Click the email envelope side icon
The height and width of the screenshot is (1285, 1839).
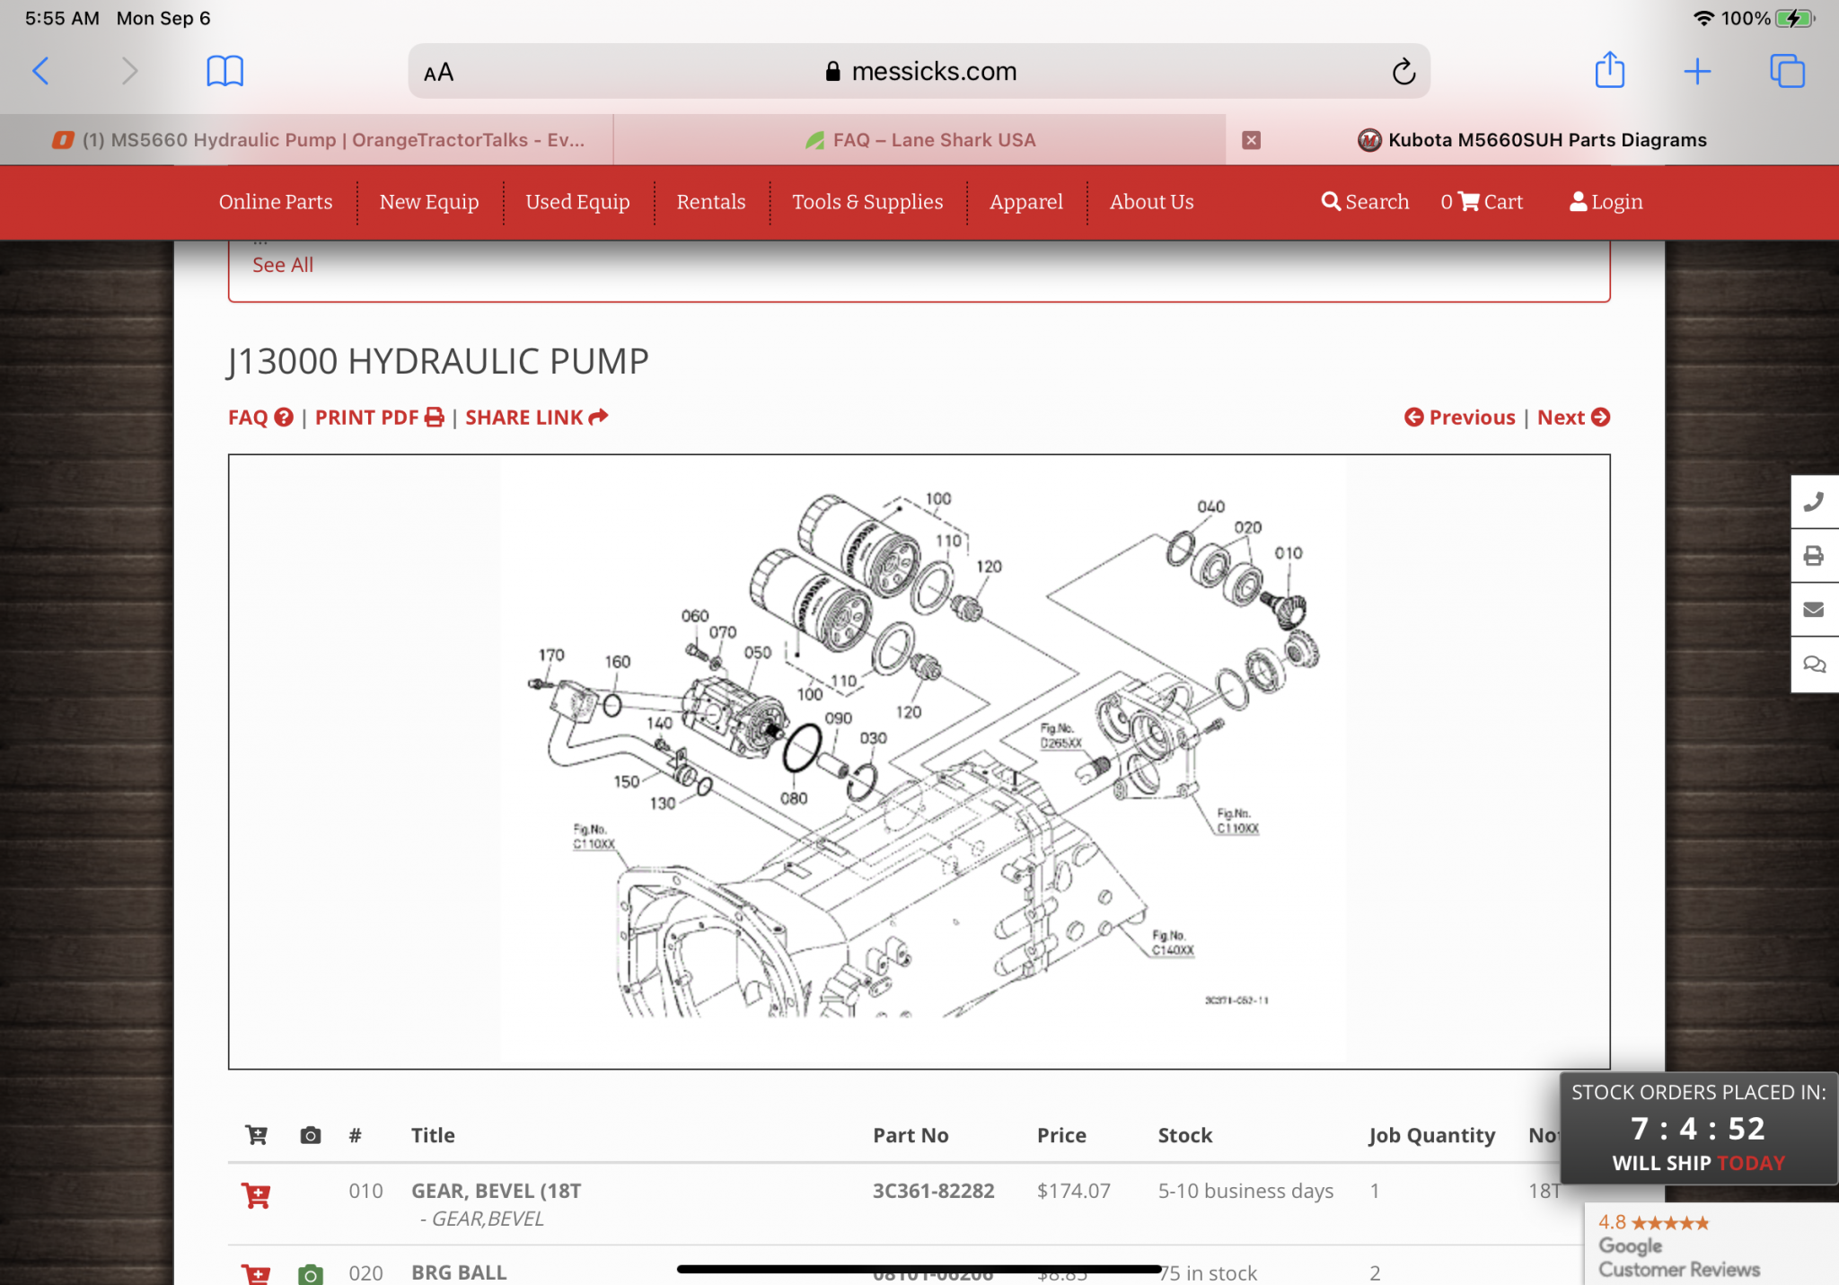(x=1814, y=610)
